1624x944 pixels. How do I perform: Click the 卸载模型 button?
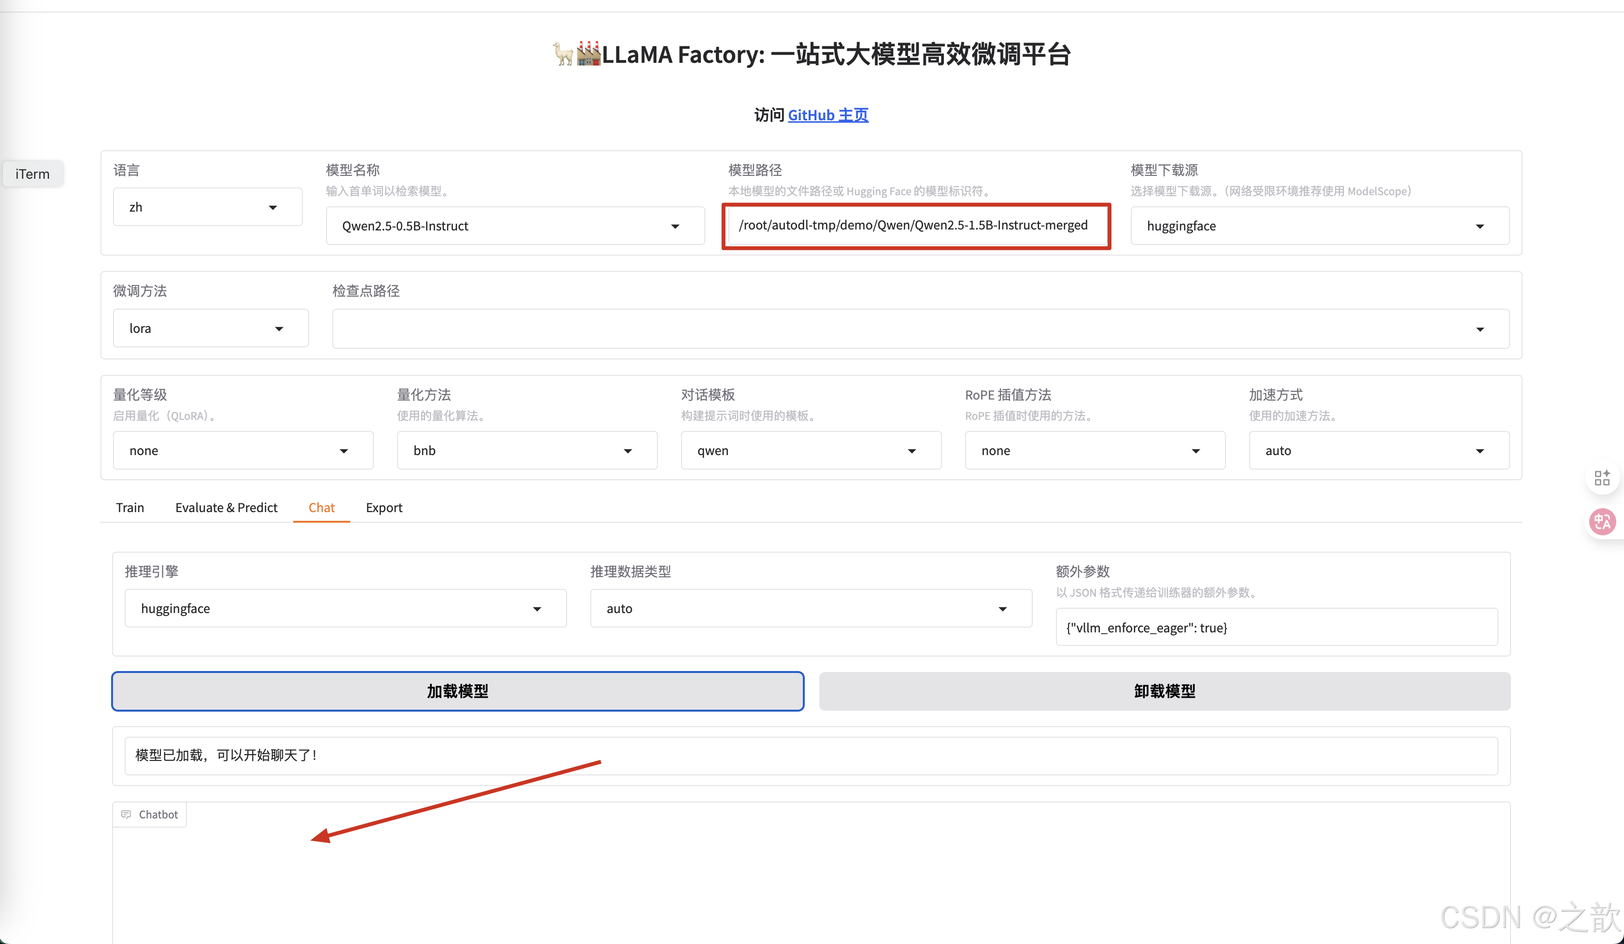pos(1165,691)
